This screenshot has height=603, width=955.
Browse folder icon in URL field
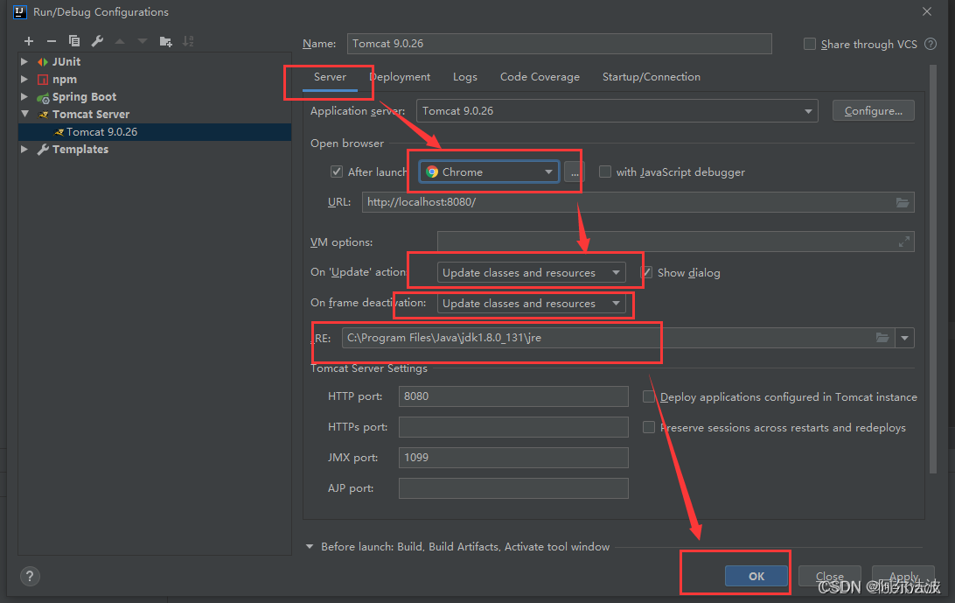point(902,202)
